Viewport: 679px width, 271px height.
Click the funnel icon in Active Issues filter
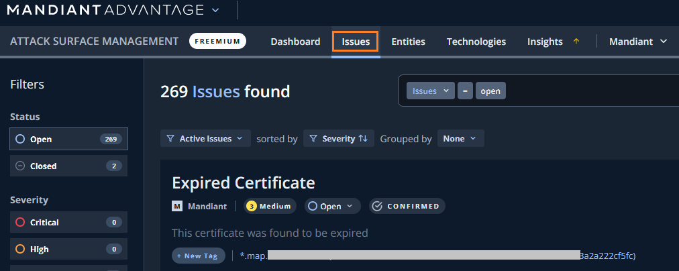[170, 139]
